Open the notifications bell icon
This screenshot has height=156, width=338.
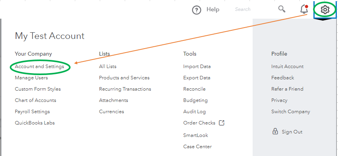(x=304, y=9)
